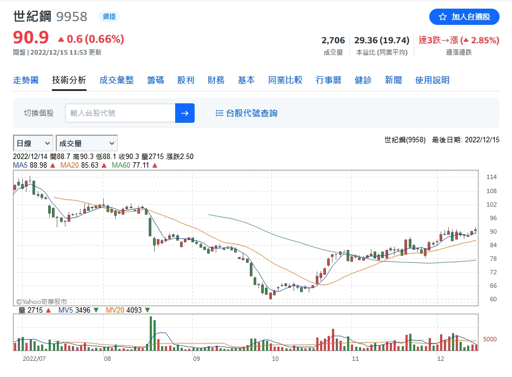Viewport: 512px width, 377px height.
Task: Select the 同業比較 tab
Action: pyautogui.click(x=285, y=80)
